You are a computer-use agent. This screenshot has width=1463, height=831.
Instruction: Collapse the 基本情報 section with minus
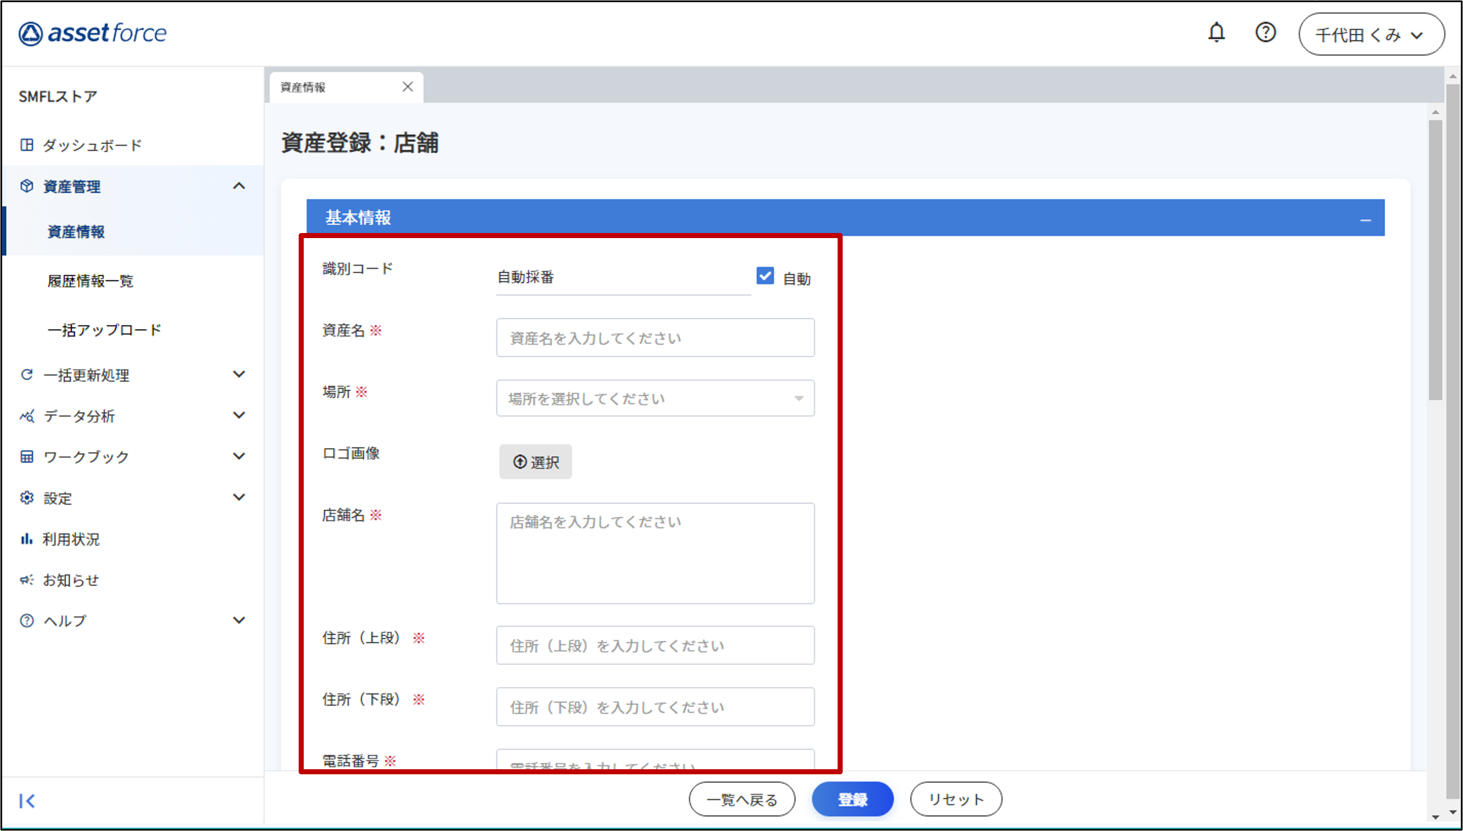pyautogui.click(x=1365, y=220)
